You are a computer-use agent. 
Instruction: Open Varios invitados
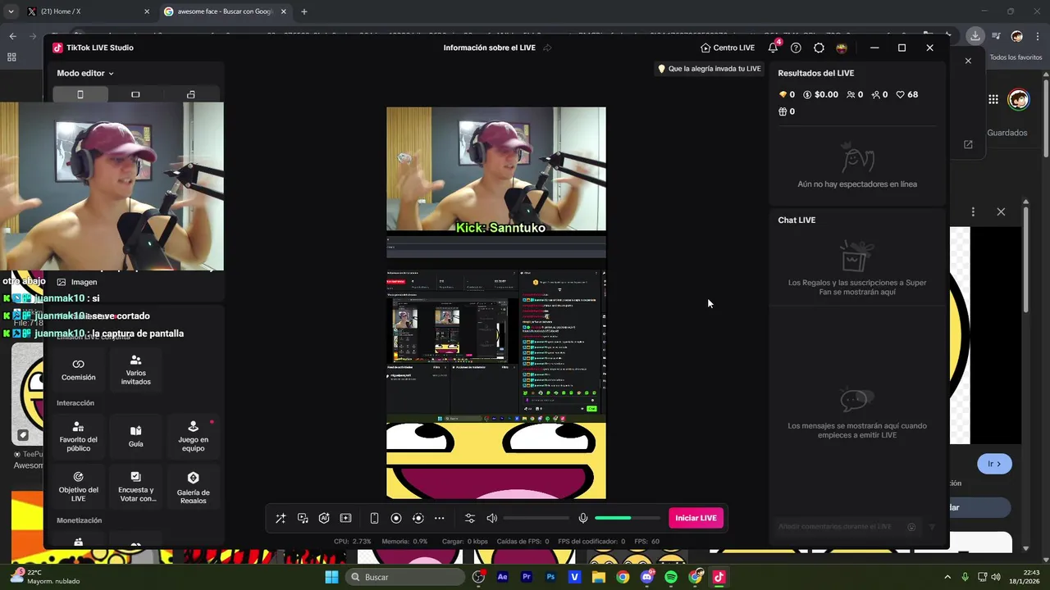coord(135,370)
